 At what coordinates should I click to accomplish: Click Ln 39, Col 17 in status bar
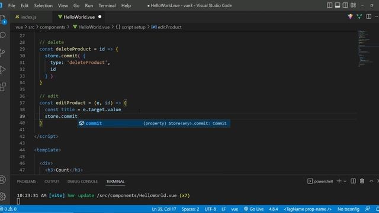pyautogui.click(x=164, y=209)
